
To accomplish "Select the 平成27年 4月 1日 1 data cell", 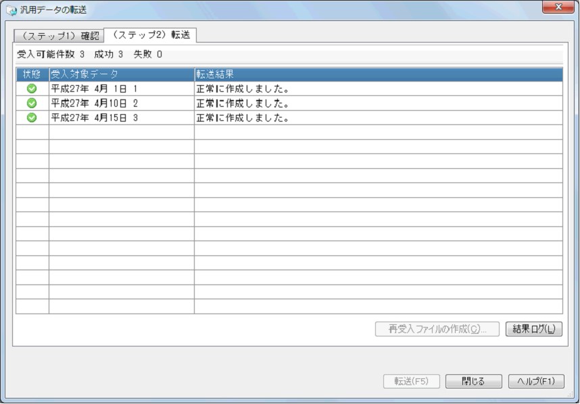I will click(x=121, y=89).
